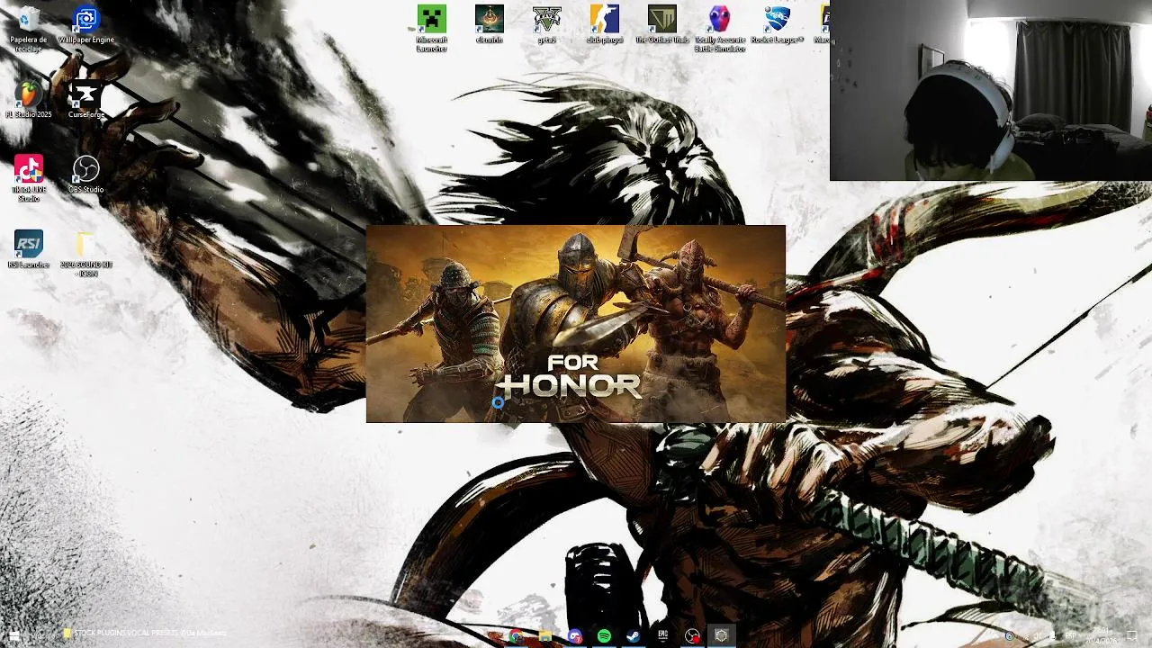Select the 2026 SOUND KIT folder
The image size is (1152, 648).
pos(86,254)
